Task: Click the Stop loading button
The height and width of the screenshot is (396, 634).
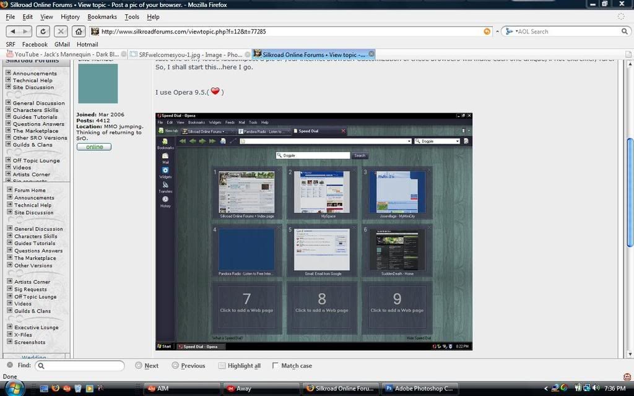Action: [61, 31]
